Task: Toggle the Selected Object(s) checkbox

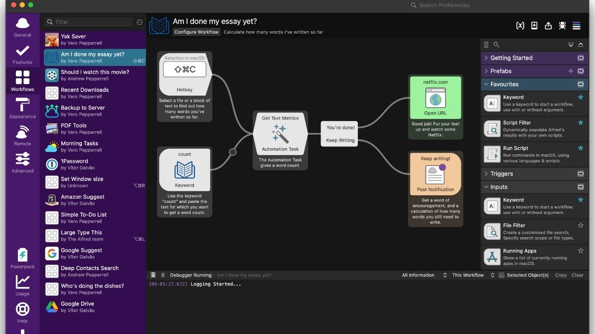Action: click(x=501, y=275)
